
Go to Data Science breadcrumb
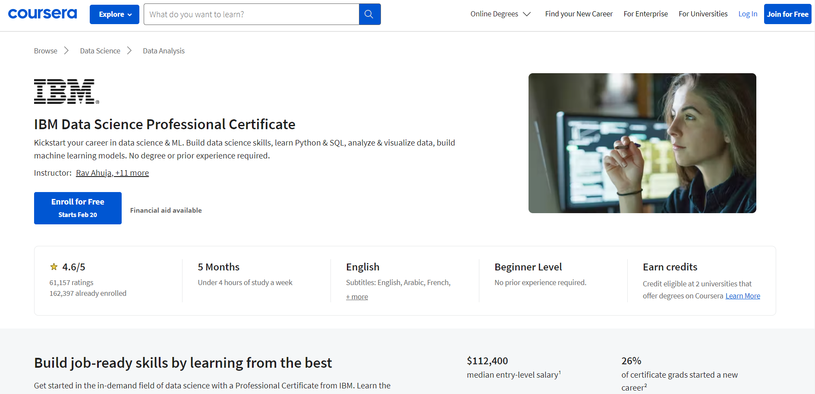(x=100, y=51)
